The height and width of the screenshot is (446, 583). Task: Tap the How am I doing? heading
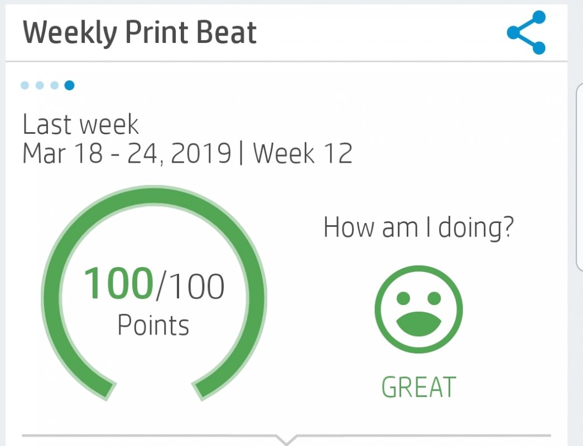418,227
